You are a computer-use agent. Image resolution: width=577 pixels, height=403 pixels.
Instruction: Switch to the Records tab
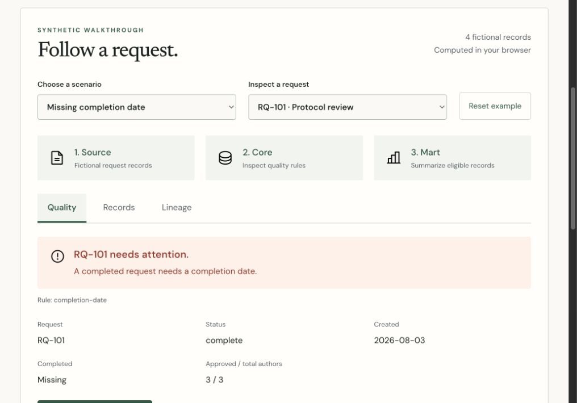coord(119,208)
